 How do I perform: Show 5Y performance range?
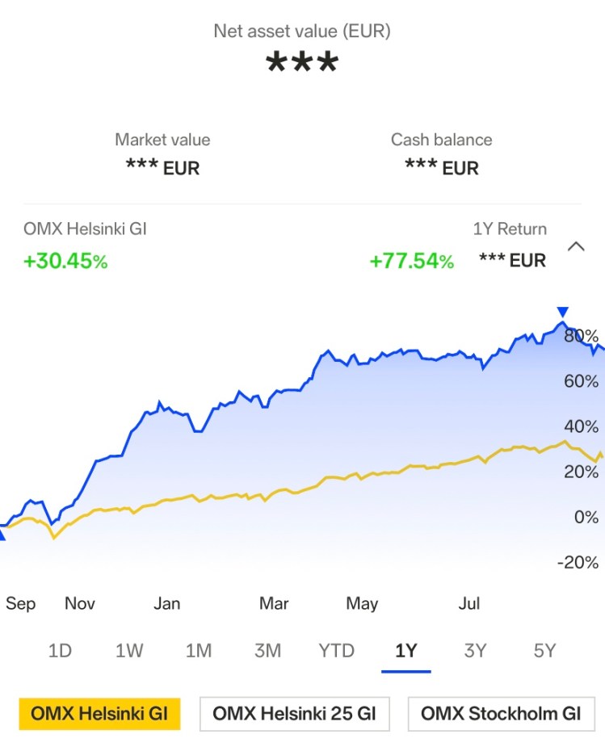point(545,650)
